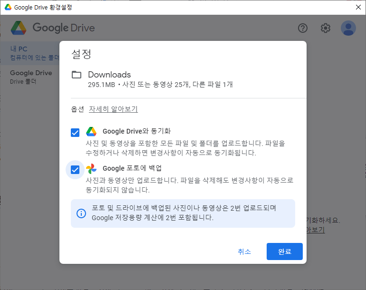The height and width of the screenshot is (290, 366).
Task: Uncheck the Google Photos backup checkbox
Action: click(x=75, y=170)
